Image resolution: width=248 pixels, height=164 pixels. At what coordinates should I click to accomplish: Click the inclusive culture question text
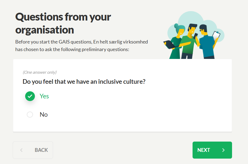[x=84, y=82]
